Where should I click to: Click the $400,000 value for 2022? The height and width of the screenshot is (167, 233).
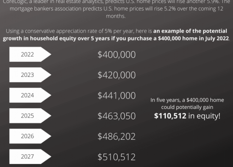(116, 54)
